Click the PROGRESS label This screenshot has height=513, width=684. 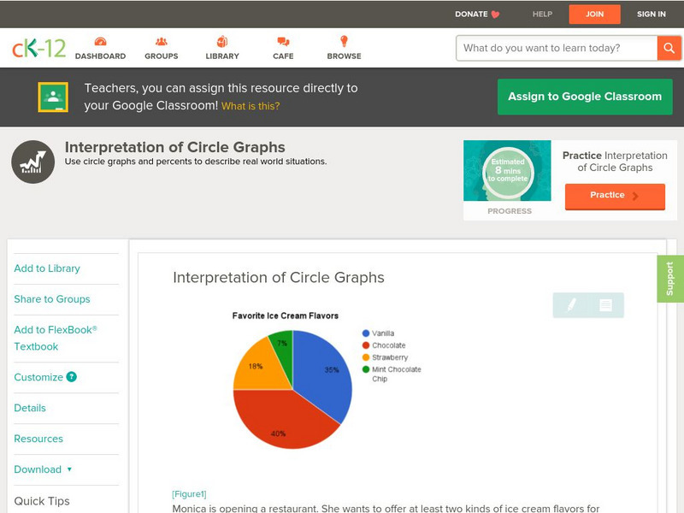[510, 211]
